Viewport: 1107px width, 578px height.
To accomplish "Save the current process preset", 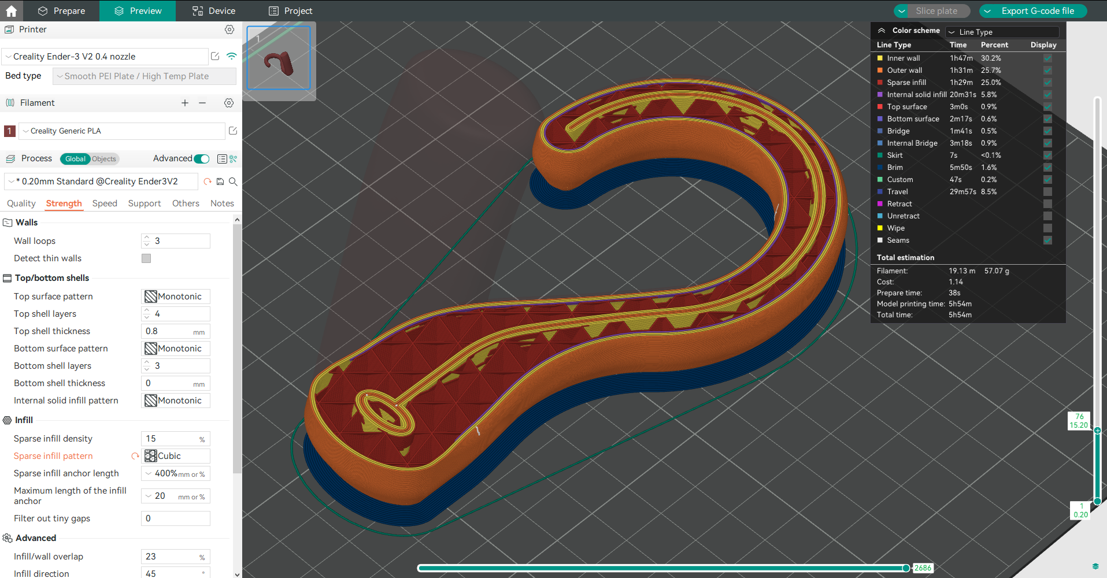I will (220, 181).
